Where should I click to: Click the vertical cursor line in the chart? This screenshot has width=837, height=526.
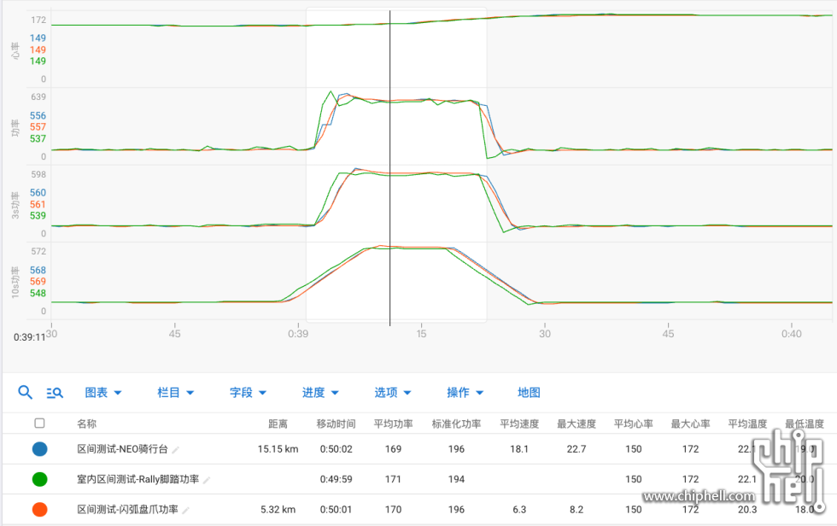[x=389, y=168]
